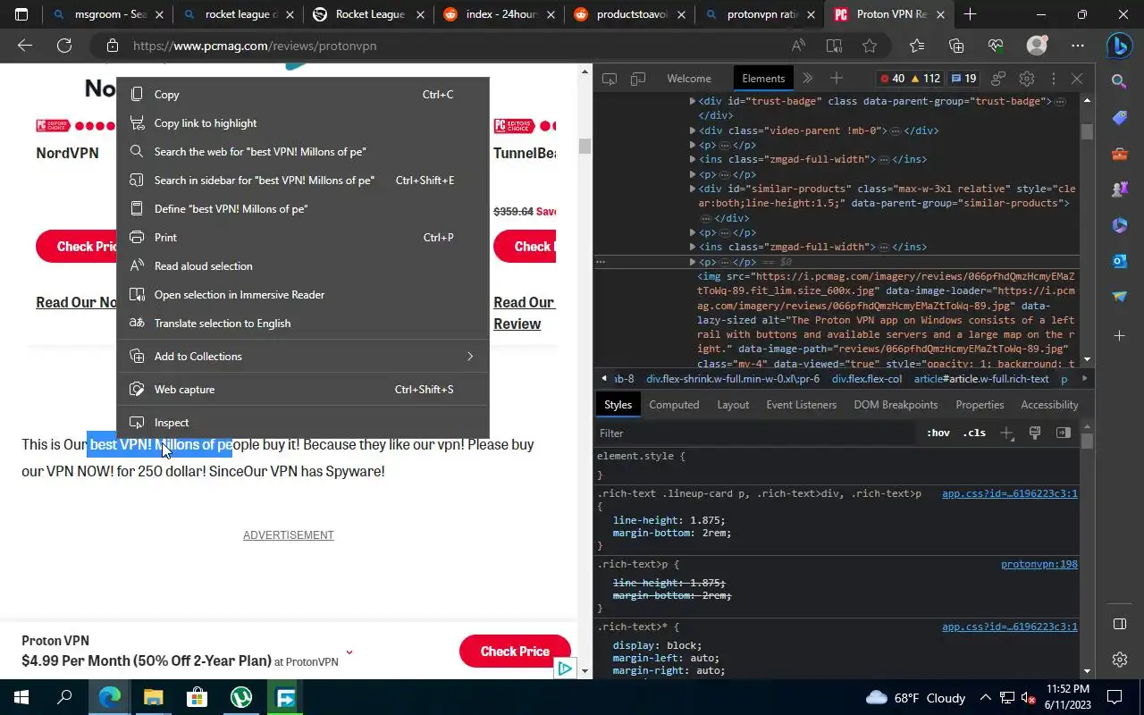Open selection in Immersive Reader
Image resolution: width=1144 pixels, height=715 pixels.
303,294
